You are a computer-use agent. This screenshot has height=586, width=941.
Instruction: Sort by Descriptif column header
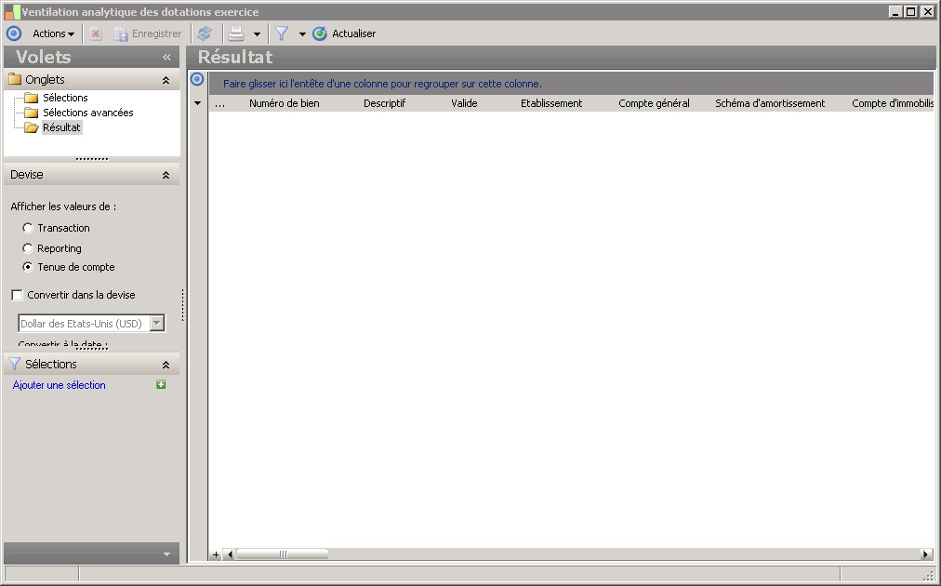(x=384, y=103)
